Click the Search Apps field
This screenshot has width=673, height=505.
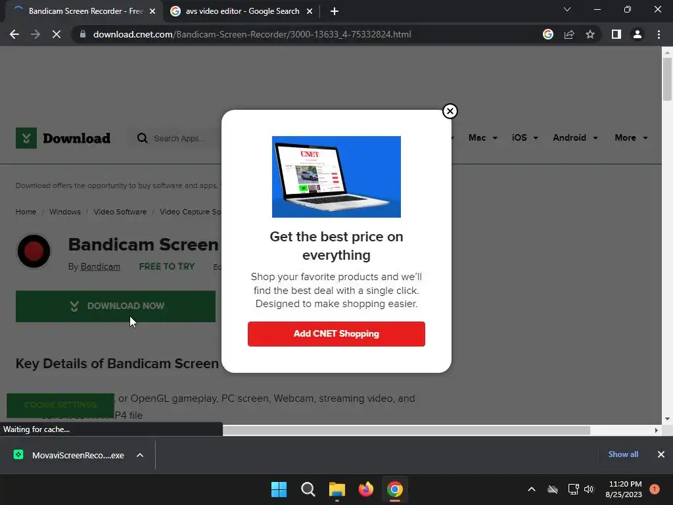click(x=179, y=138)
